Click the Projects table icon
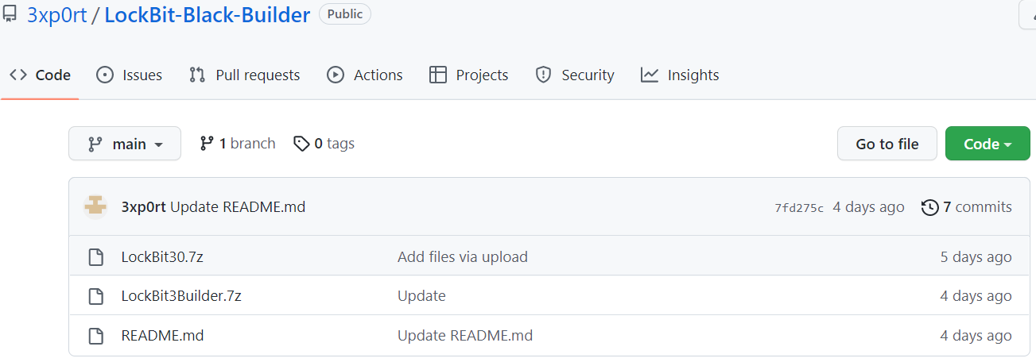The height and width of the screenshot is (362, 1036). (x=437, y=75)
